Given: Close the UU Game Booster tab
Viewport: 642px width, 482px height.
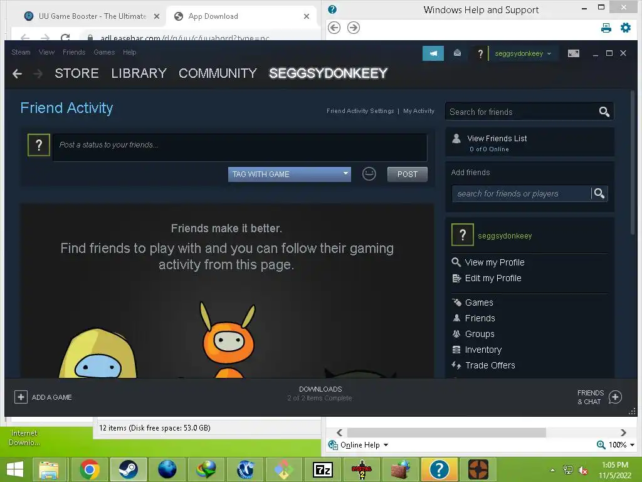Looking at the screenshot, I should (156, 16).
